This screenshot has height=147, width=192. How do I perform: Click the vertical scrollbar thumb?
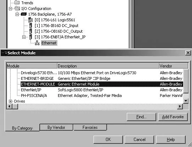186,81
